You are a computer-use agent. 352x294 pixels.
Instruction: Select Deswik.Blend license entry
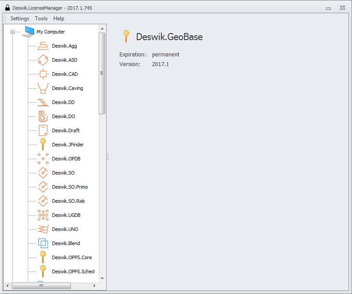coord(66,243)
